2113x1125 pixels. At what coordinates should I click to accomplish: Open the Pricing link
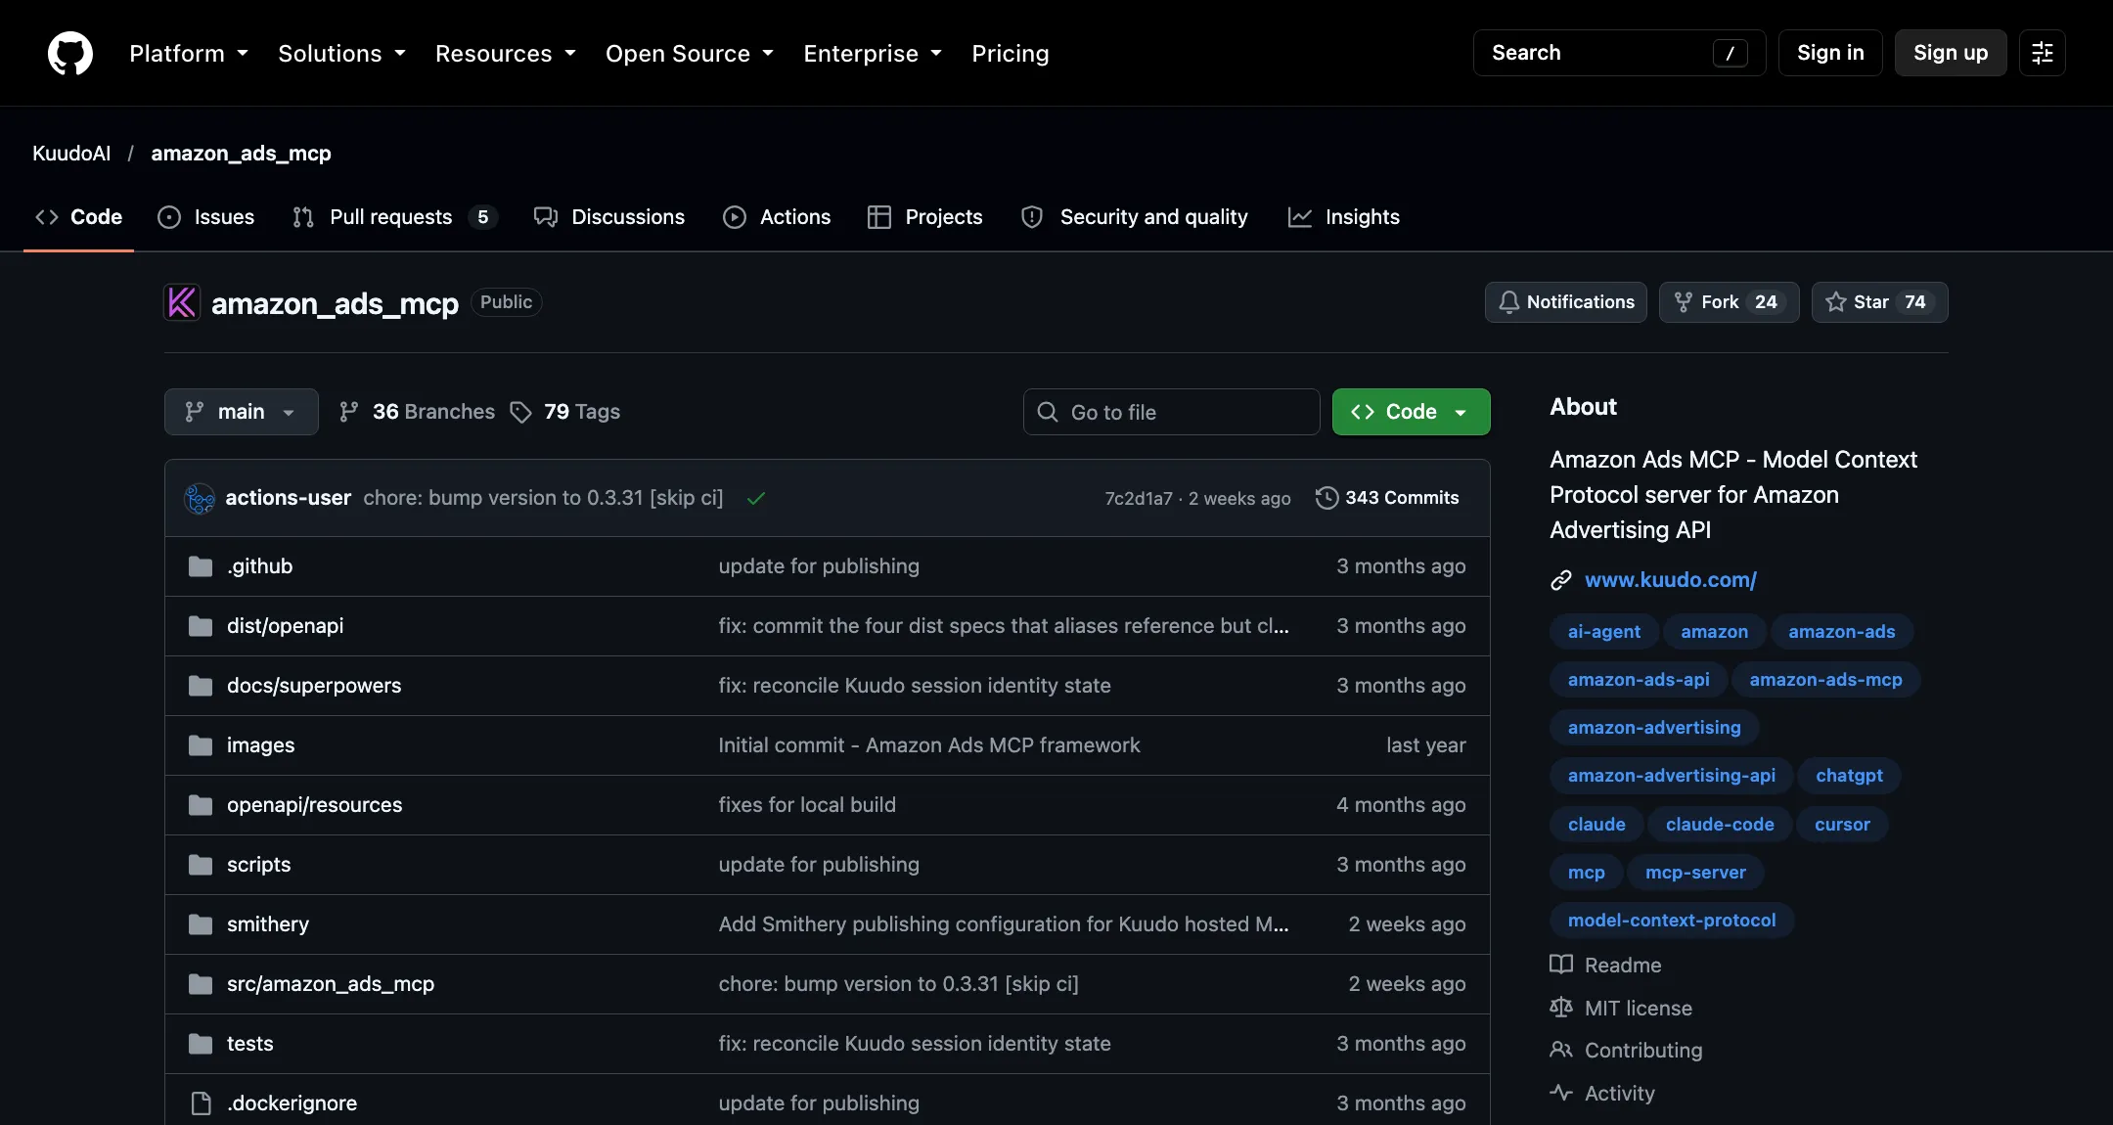coord(1011,53)
